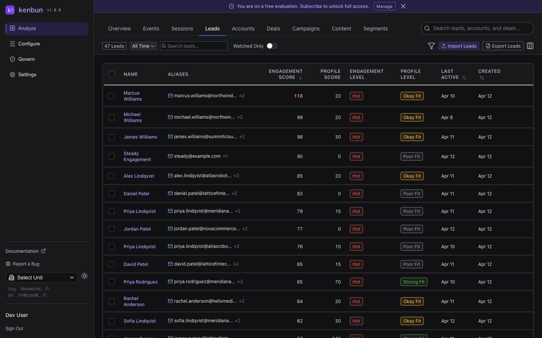Open the All Time dropdown
542x338 pixels.
coord(143,46)
